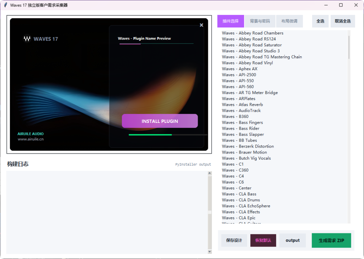The height and width of the screenshot is (259, 364).
Task: Select Waves - CLA Epic
Action: coord(239,218)
